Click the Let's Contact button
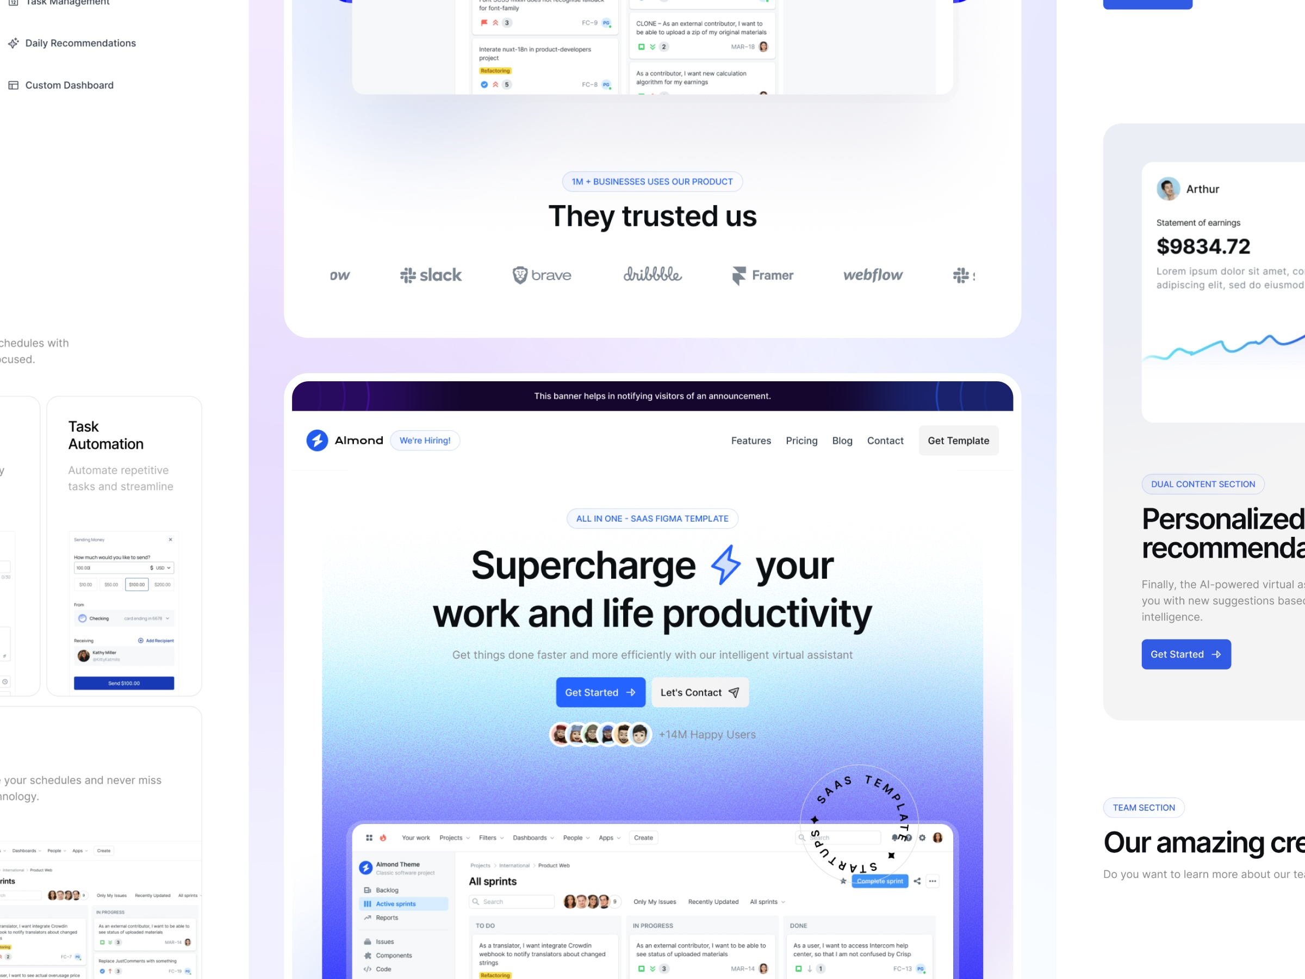This screenshot has width=1305, height=979. click(700, 692)
